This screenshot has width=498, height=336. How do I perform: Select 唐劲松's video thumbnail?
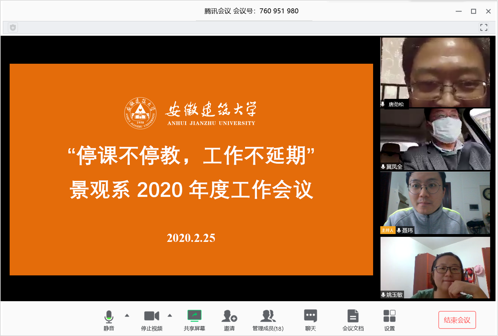(435, 72)
